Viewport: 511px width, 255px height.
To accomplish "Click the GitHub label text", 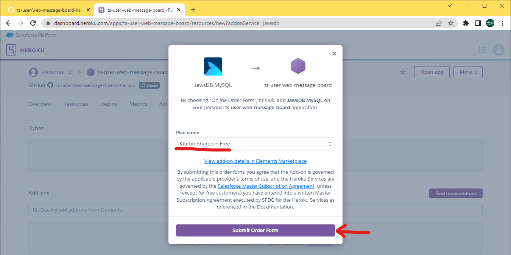I will [x=37, y=85].
